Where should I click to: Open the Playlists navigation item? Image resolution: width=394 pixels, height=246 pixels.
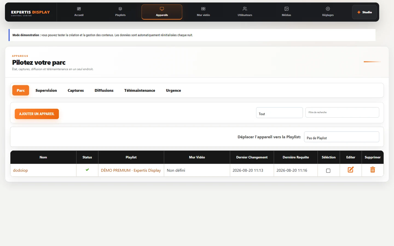120,12
